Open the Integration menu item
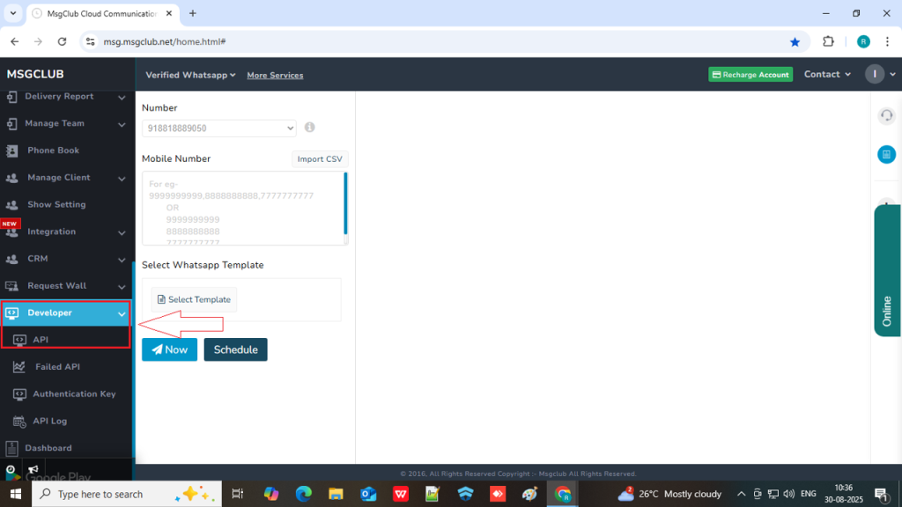Image resolution: width=902 pixels, height=507 pixels. coord(51,231)
